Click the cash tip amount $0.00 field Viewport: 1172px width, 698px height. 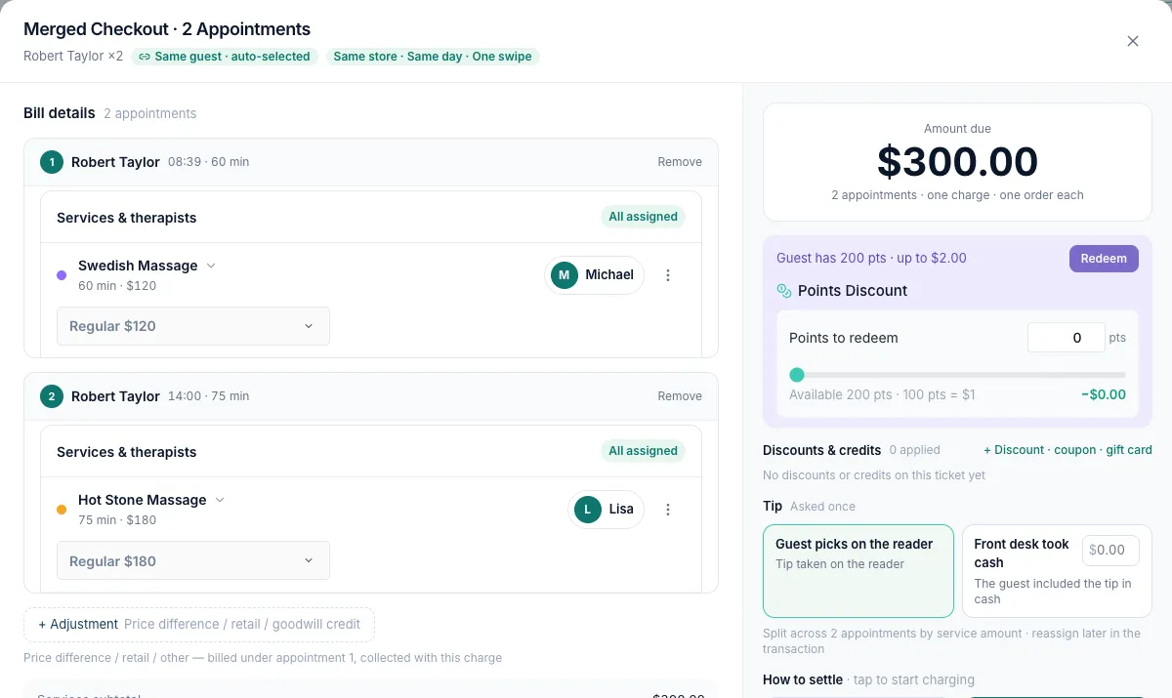pyautogui.click(x=1110, y=550)
